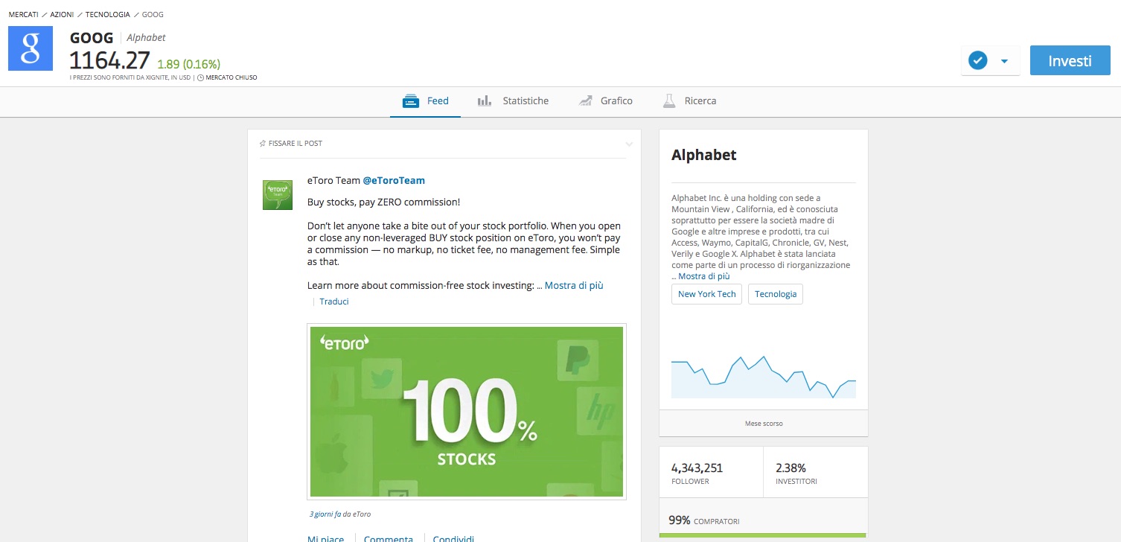1121x542 pixels.
Task: Open the Statistiche tab
Action: [x=513, y=101]
